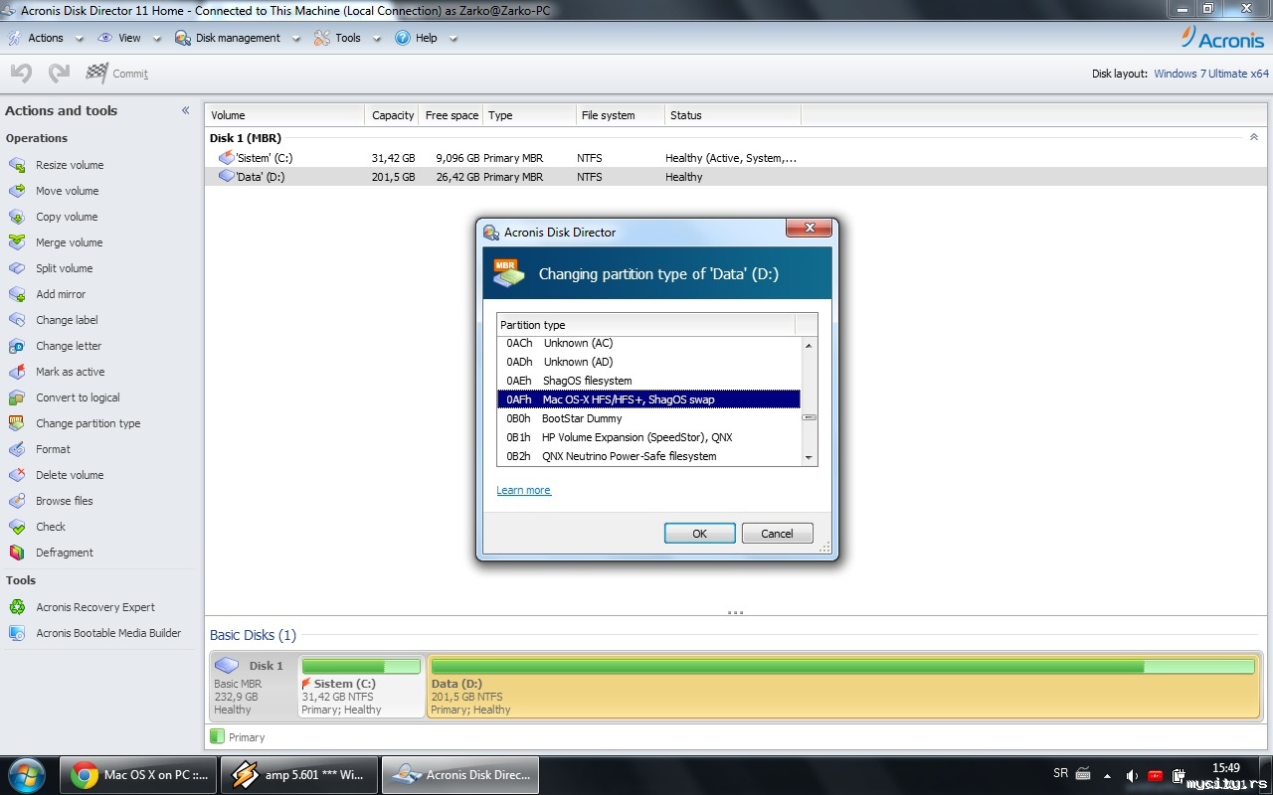Open the Learn more link
1273x795 pixels.
[x=523, y=491]
